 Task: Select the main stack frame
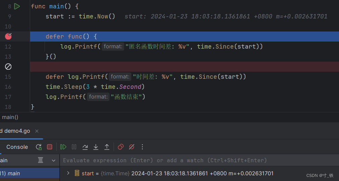tap(14, 173)
